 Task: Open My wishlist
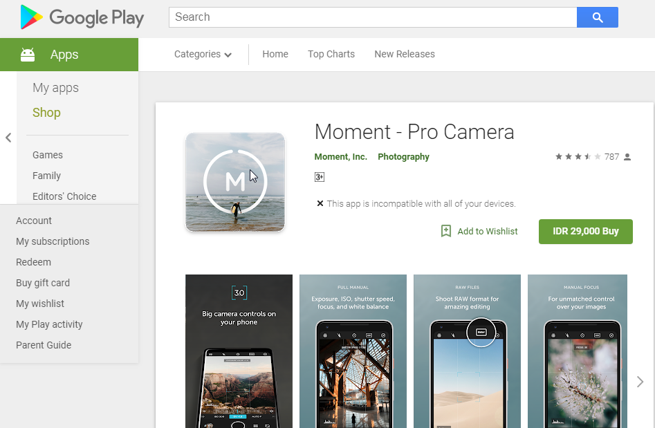pos(40,304)
